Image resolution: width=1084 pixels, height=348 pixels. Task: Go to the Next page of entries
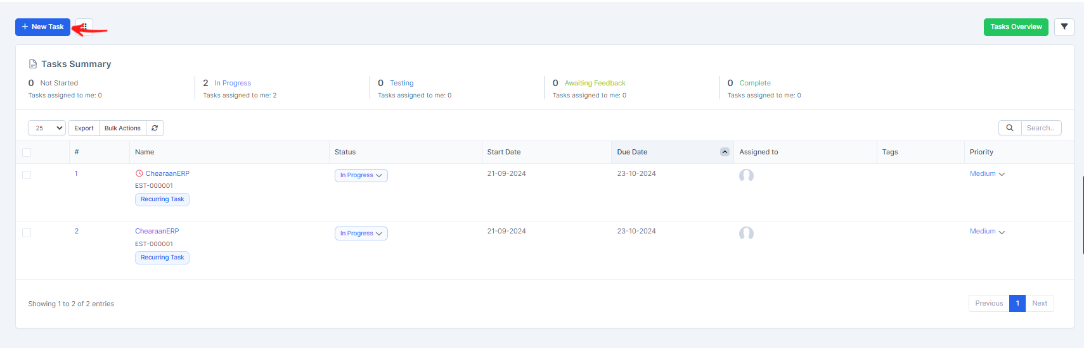(1039, 304)
